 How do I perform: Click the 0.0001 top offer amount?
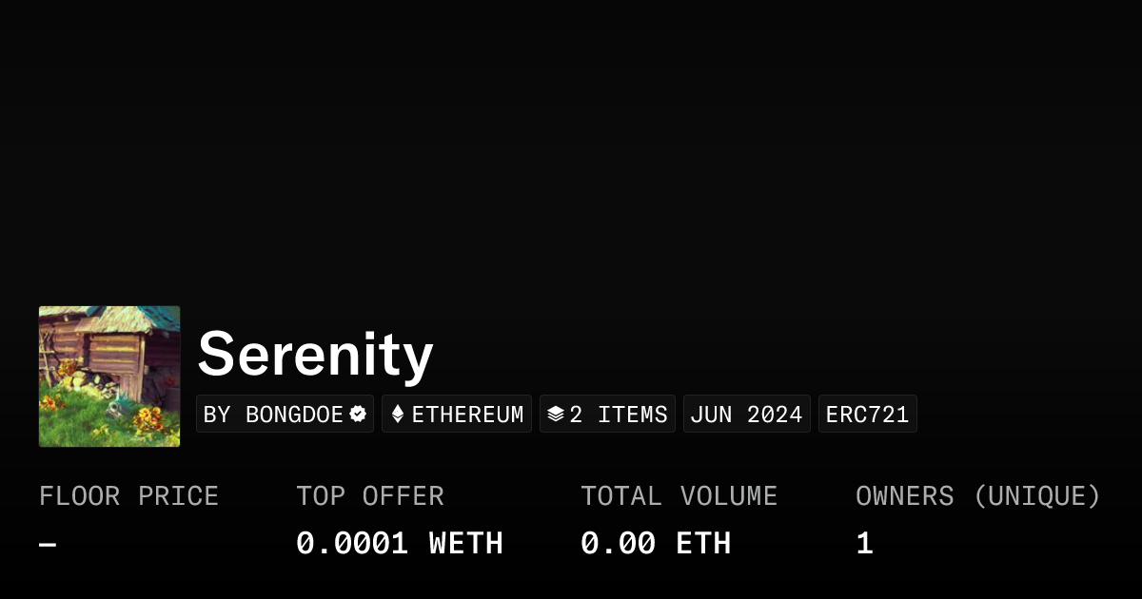coord(352,544)
